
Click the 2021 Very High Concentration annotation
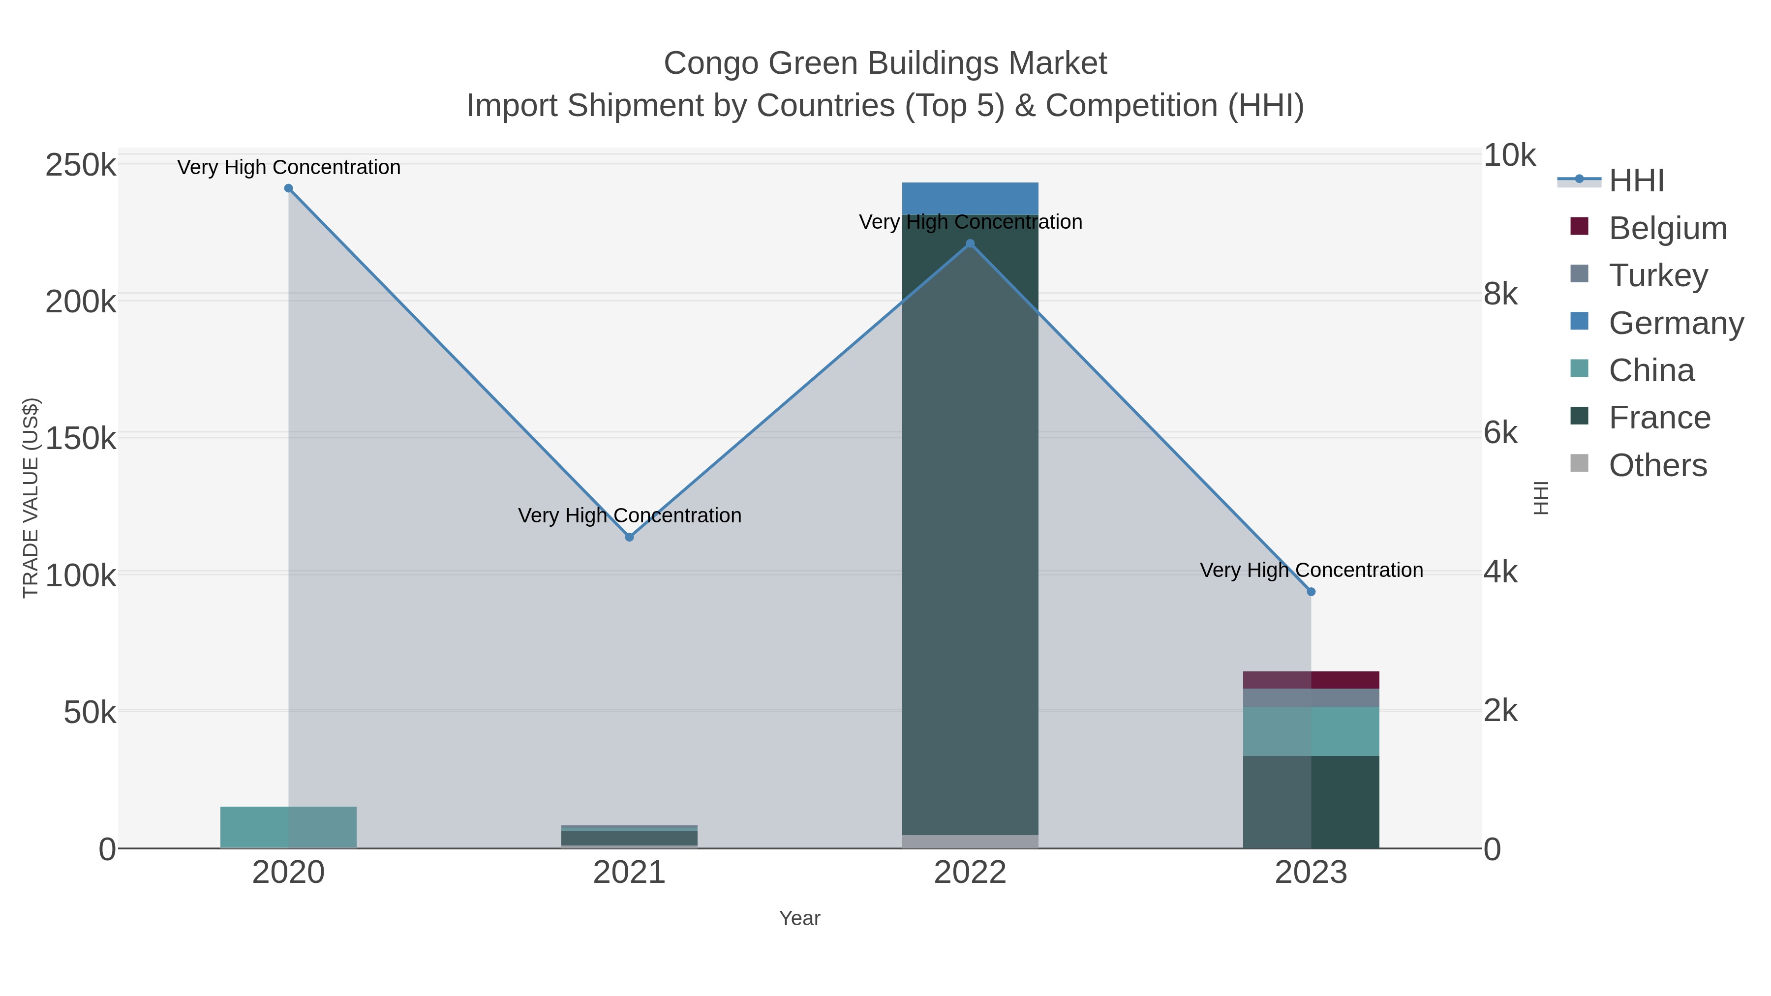point(630,515)
